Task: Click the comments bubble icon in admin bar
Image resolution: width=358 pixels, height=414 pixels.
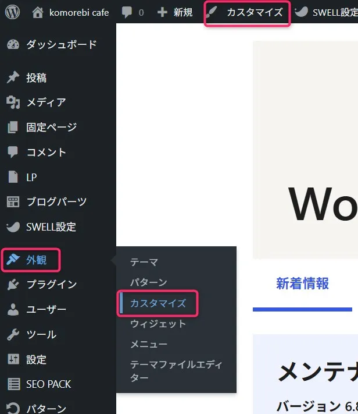Action: pyautogui.click(x=127, y=12)
